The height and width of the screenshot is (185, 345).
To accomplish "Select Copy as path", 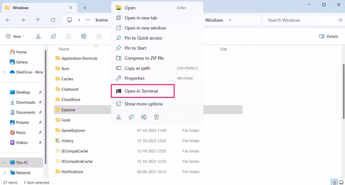I will 157,68.
